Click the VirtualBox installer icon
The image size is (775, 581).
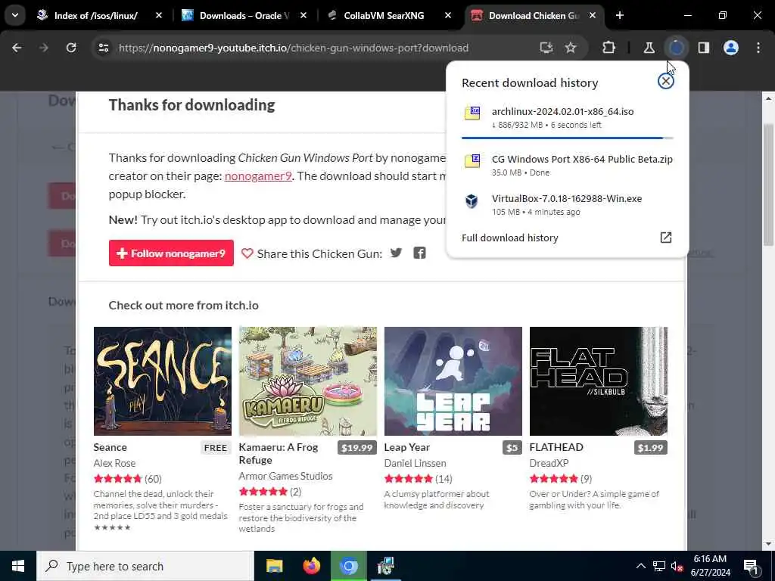(472, 201)
